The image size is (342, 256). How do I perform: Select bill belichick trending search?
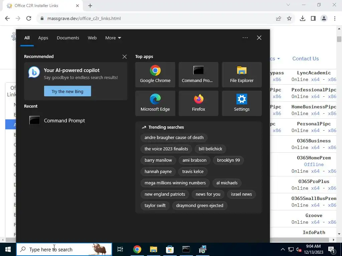coord(210,149)
